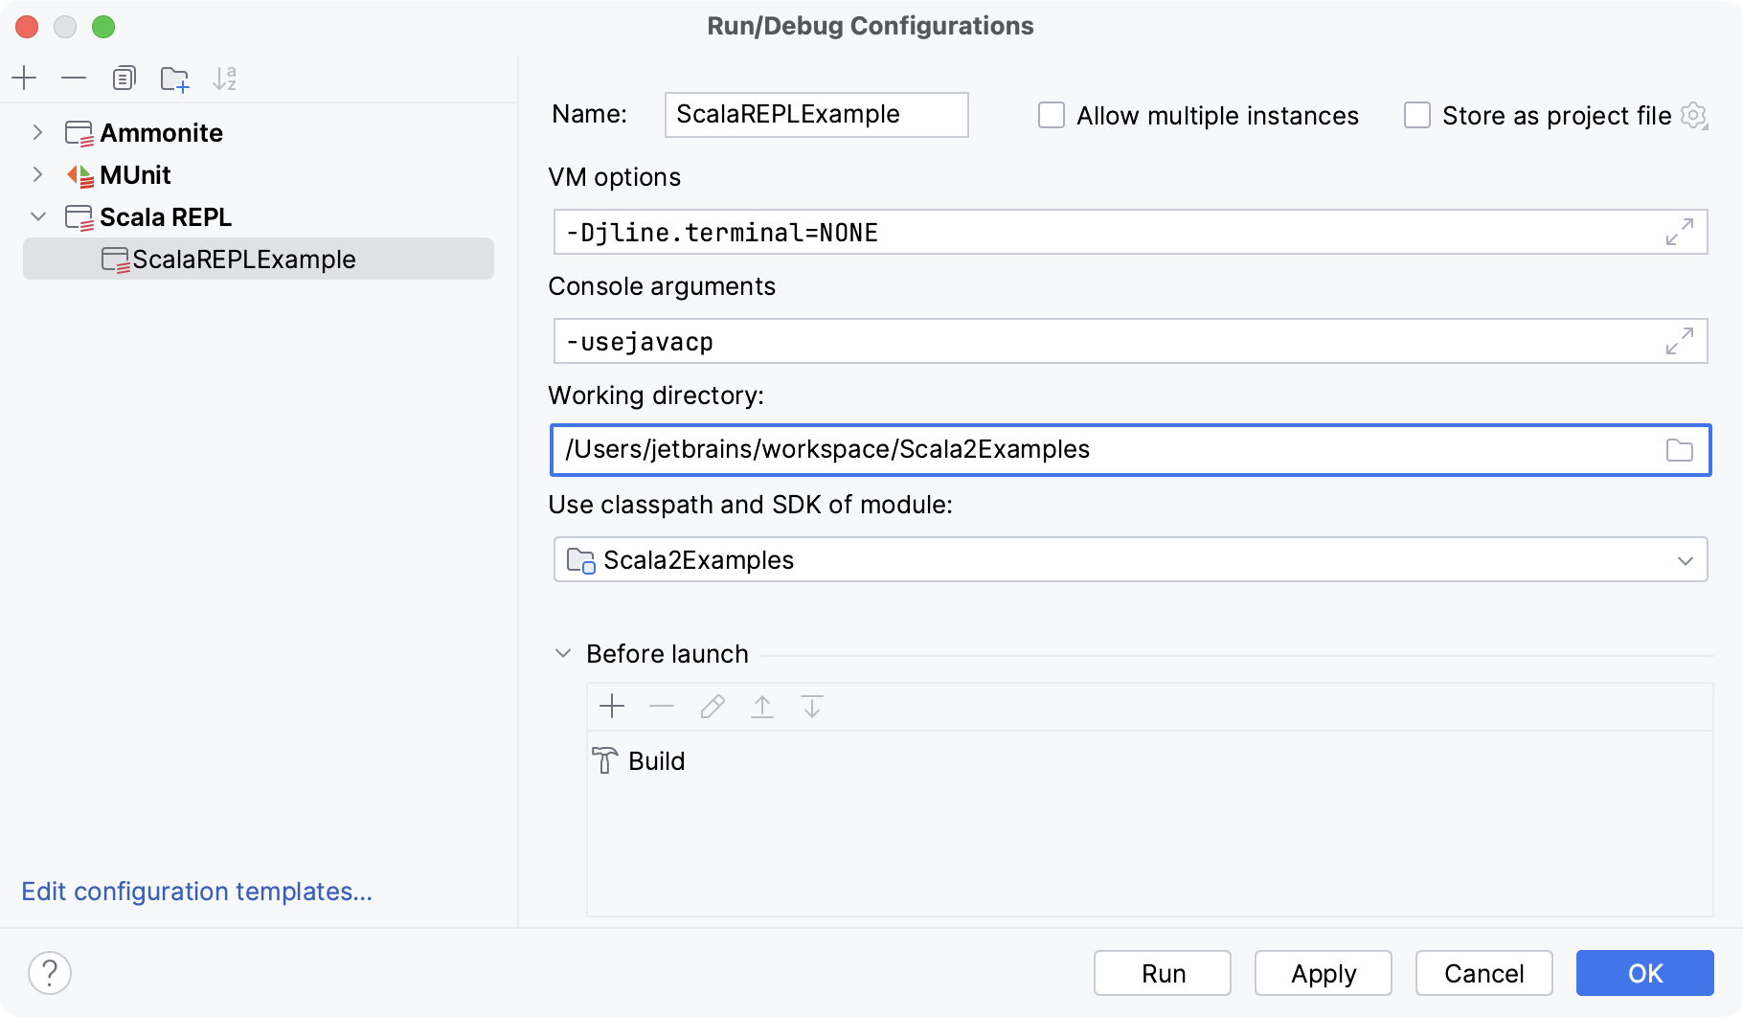
Task: Sort configurations alphabetically
Action: pyautogui.click(x=225, y=79)
